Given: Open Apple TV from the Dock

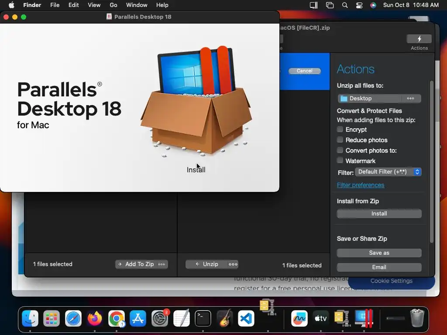Looking at the screenshot, I should point(321,318).
